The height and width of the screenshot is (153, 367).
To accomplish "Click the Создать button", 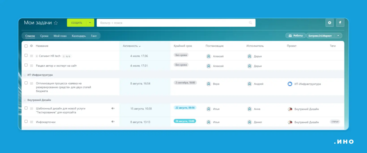I will pos(76,23).
